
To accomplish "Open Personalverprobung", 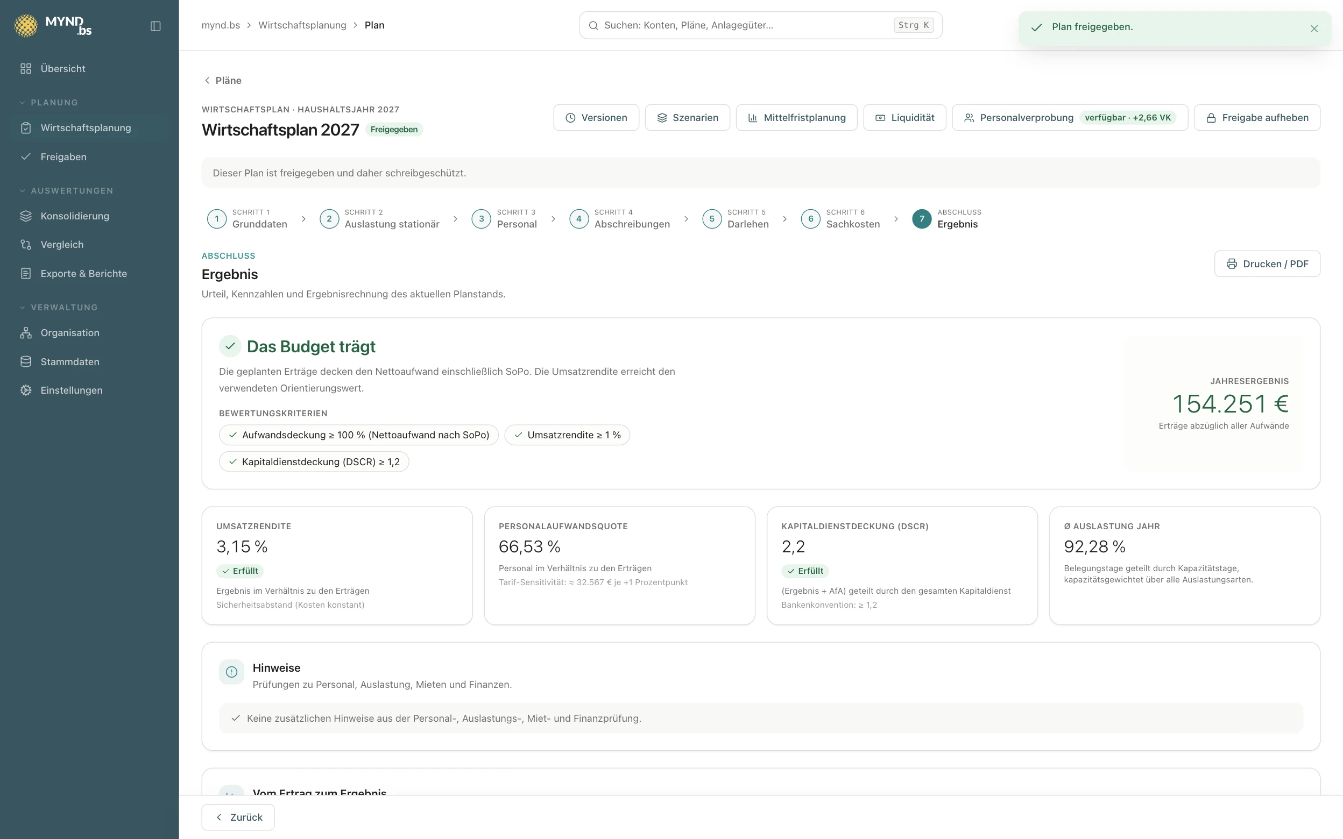I will tap(1070, 118).
